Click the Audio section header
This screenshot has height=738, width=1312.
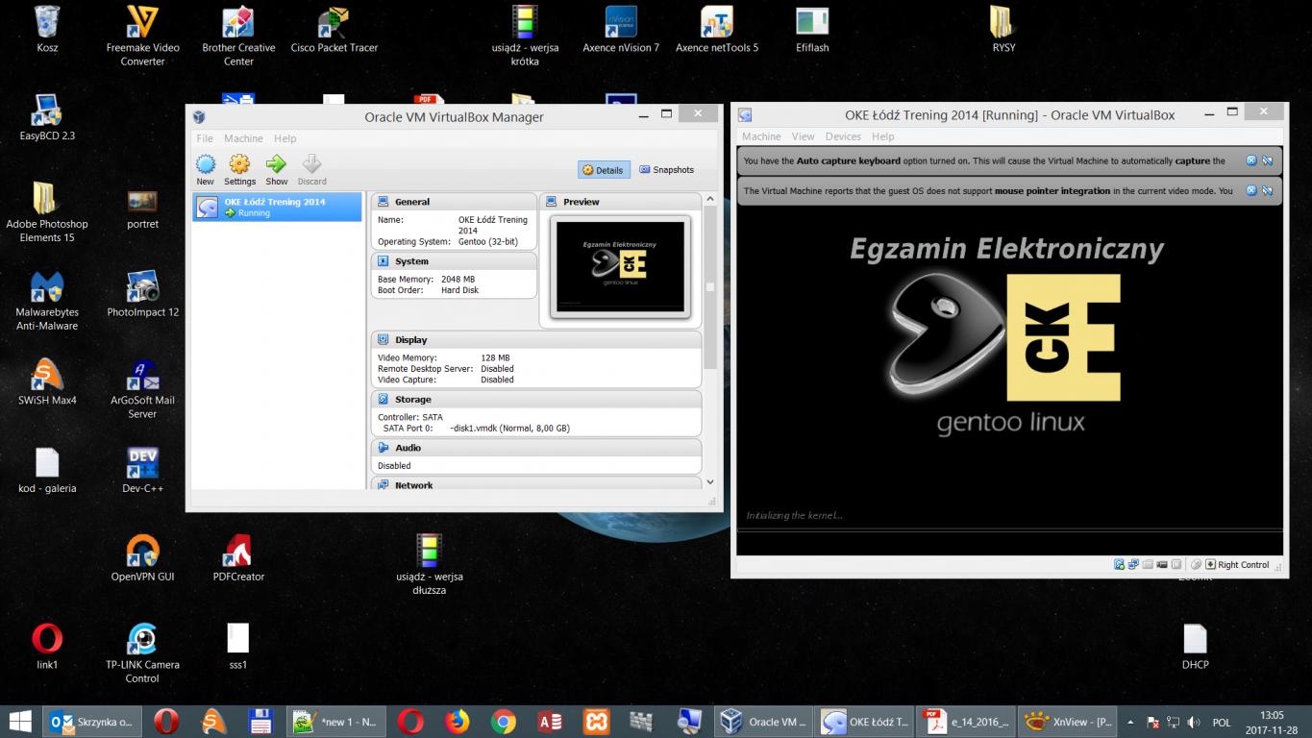pos(536,448)
